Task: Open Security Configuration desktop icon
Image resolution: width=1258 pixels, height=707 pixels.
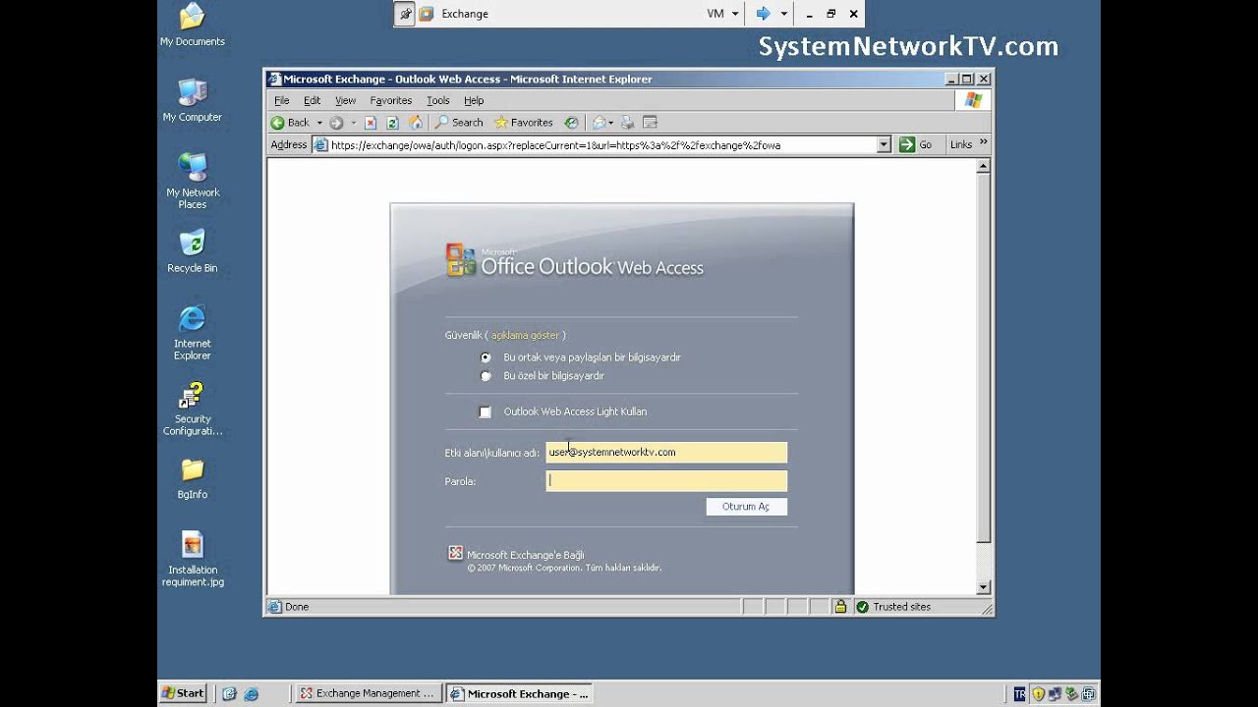Action: (193, 408)
